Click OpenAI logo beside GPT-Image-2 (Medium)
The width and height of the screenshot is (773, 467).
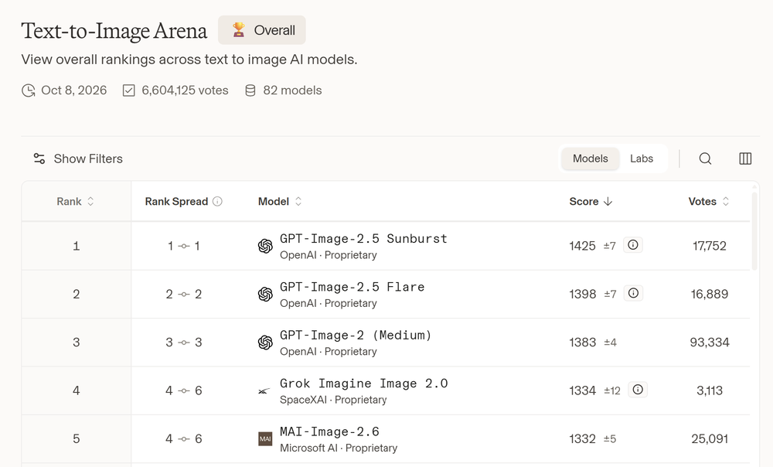(x=265, y=343)
